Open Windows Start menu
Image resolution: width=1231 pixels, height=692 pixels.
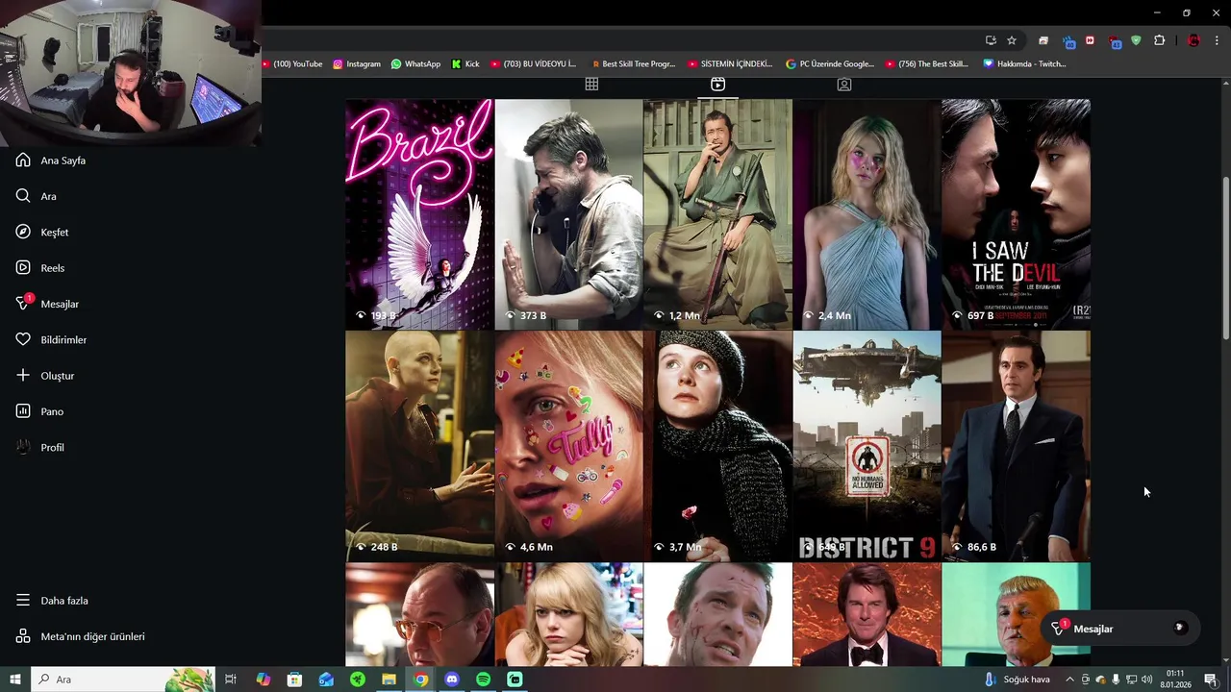pyautogui.click(x=15, y=680)
